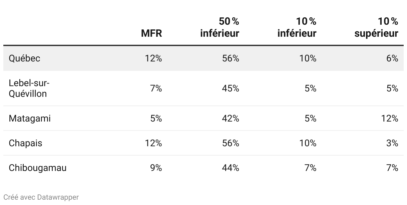
Task: Select the Lebel-sur-Quévillon row label
Action: (28, 88)
